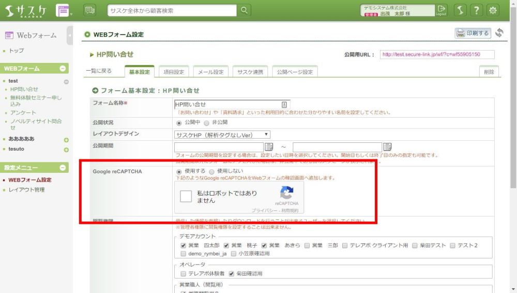Click the search magnifier icon
This screenshot has height=293, width=517.
[244, 10]
